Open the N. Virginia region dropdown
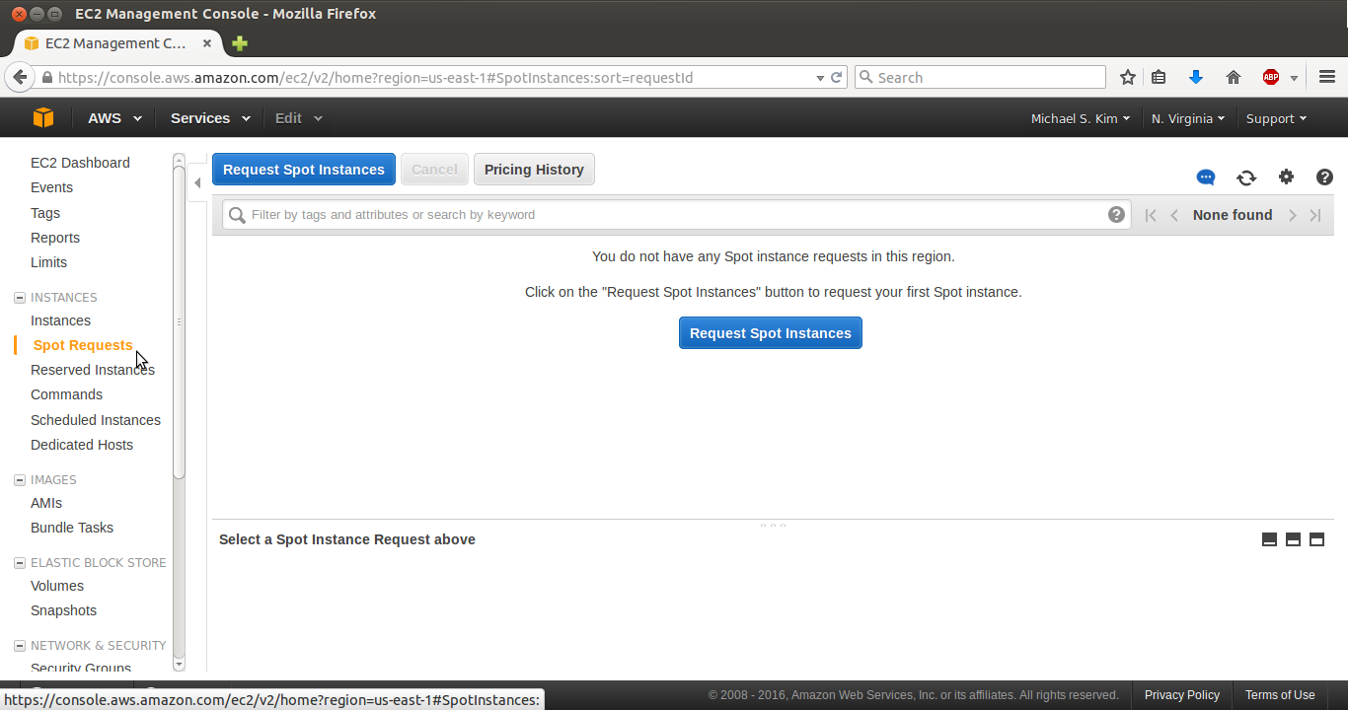The width and height of the screenshot is (1348, 710). [x=1188, y=118]
